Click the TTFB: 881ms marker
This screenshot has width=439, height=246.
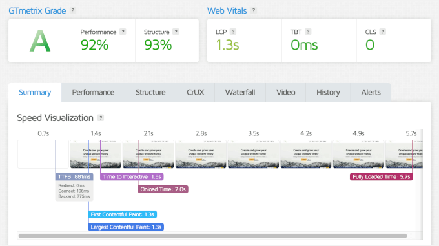click(74, 176)
